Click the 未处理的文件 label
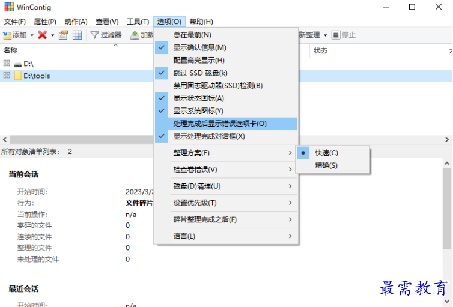Image resolution: width=453 pixels, height=307 pixels. pos(38,260)
